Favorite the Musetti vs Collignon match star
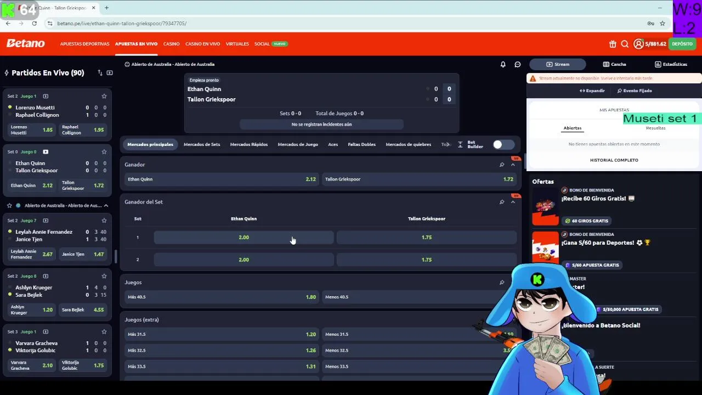 (x=104, y=96)
